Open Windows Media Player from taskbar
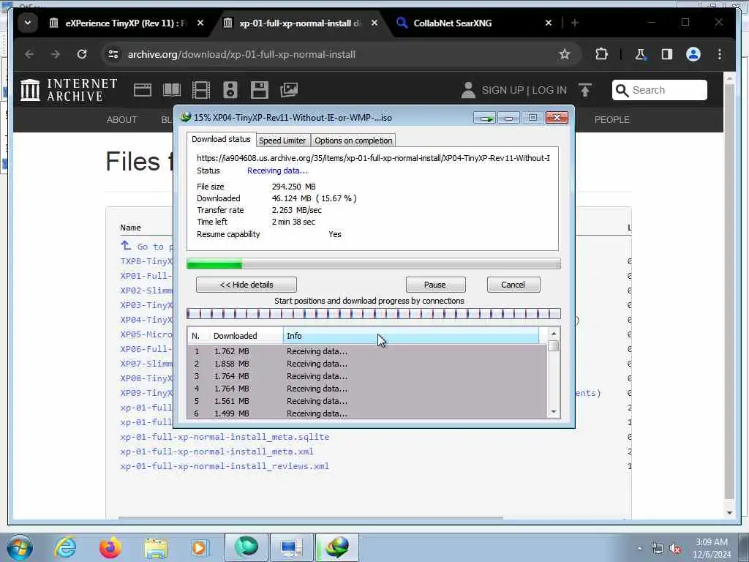749x562 pixels. (x=199, y=547)
